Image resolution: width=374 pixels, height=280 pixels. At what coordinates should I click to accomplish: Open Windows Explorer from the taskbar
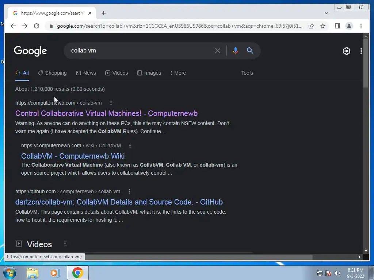point(33,273)
